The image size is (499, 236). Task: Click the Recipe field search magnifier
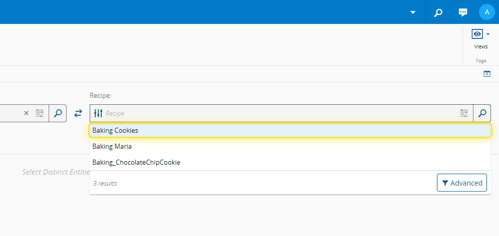tap(482, 113)
